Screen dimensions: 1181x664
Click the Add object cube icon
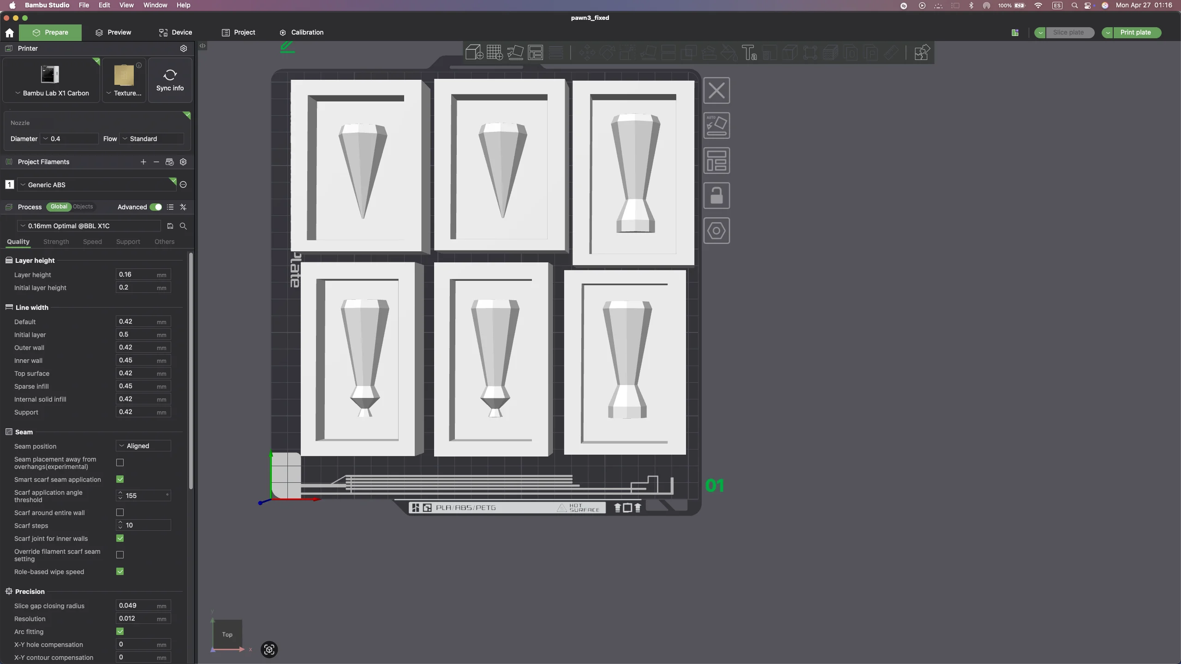click(x=474, y=53)
